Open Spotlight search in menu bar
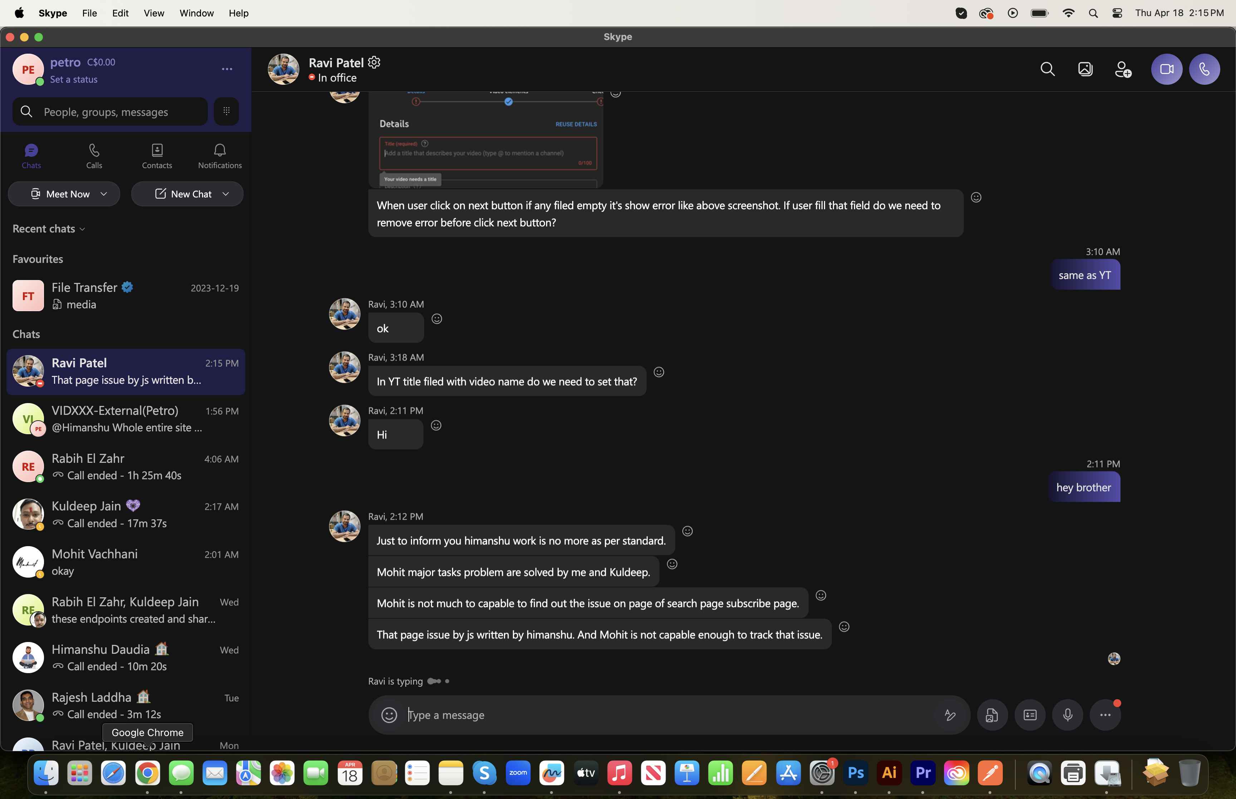 [x=1093, y=13]
